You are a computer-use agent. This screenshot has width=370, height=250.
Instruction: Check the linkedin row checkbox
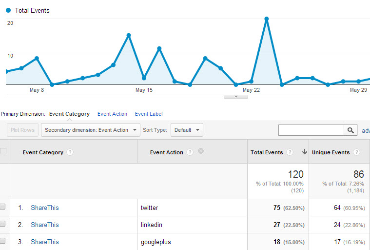point(2,224)
